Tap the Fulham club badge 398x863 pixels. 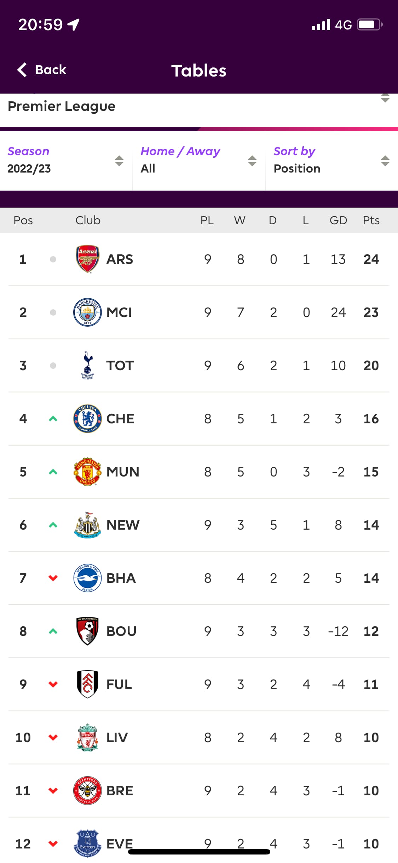click(87, 684)
